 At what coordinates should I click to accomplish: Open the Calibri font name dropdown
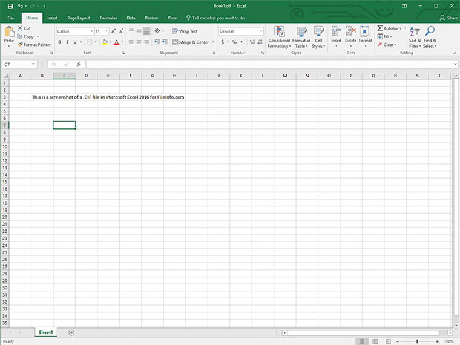[92, 31]
